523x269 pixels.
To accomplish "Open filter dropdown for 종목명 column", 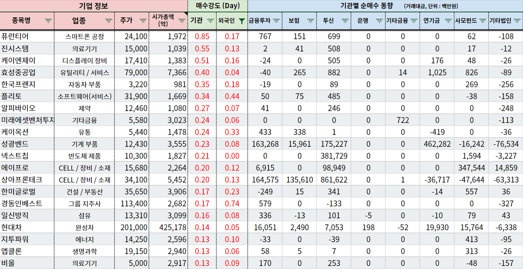I will click(48, 21).
